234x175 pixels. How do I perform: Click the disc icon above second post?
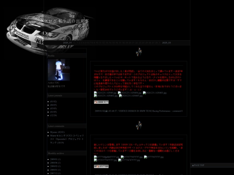point(139,125)
